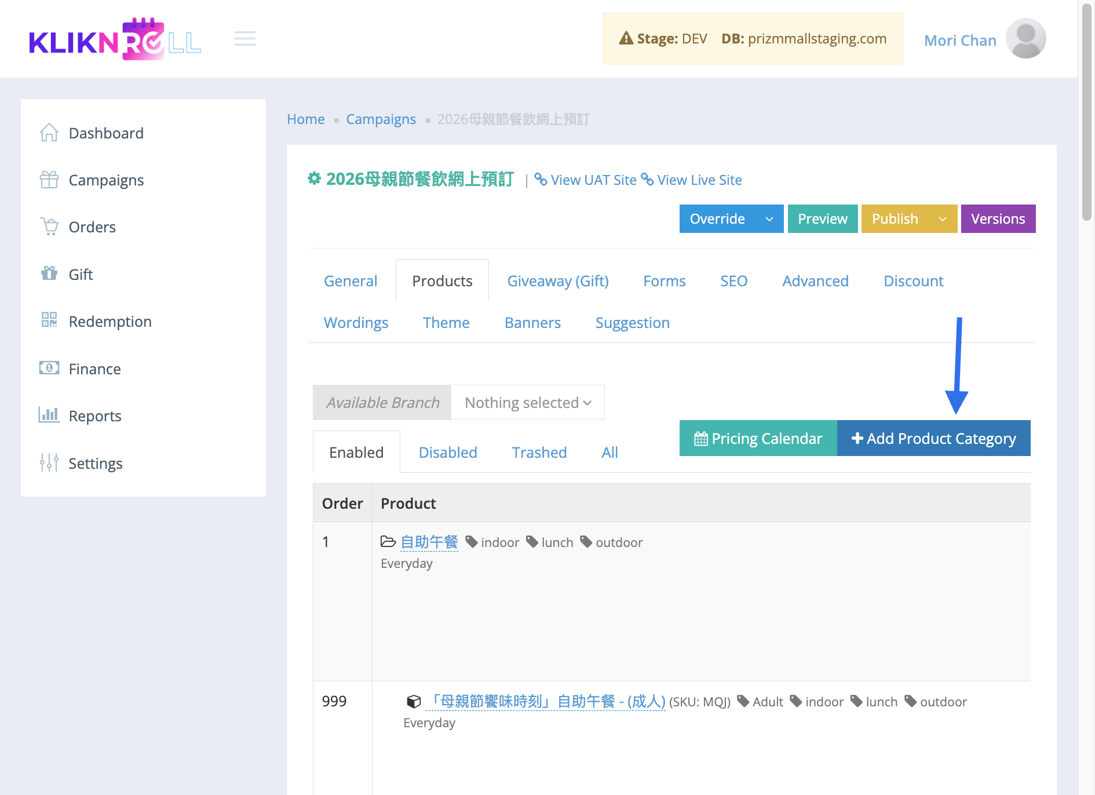The image size is (1095, 795).
Task: Select the Banners tab
Action: click(532, 323)
